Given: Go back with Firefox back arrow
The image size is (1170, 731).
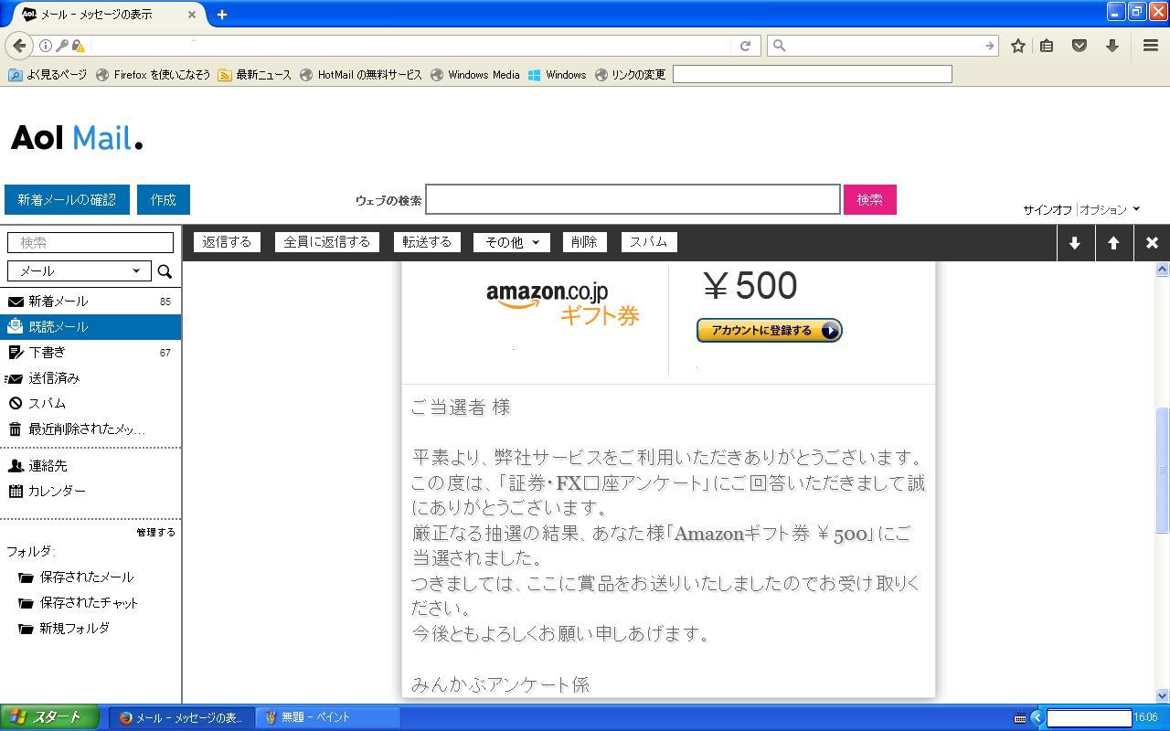Looking at the screenshot, I should [19, 46].
